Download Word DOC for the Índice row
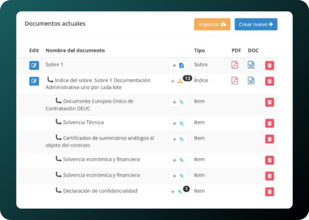309x220 pixels. tap(251, 81)
